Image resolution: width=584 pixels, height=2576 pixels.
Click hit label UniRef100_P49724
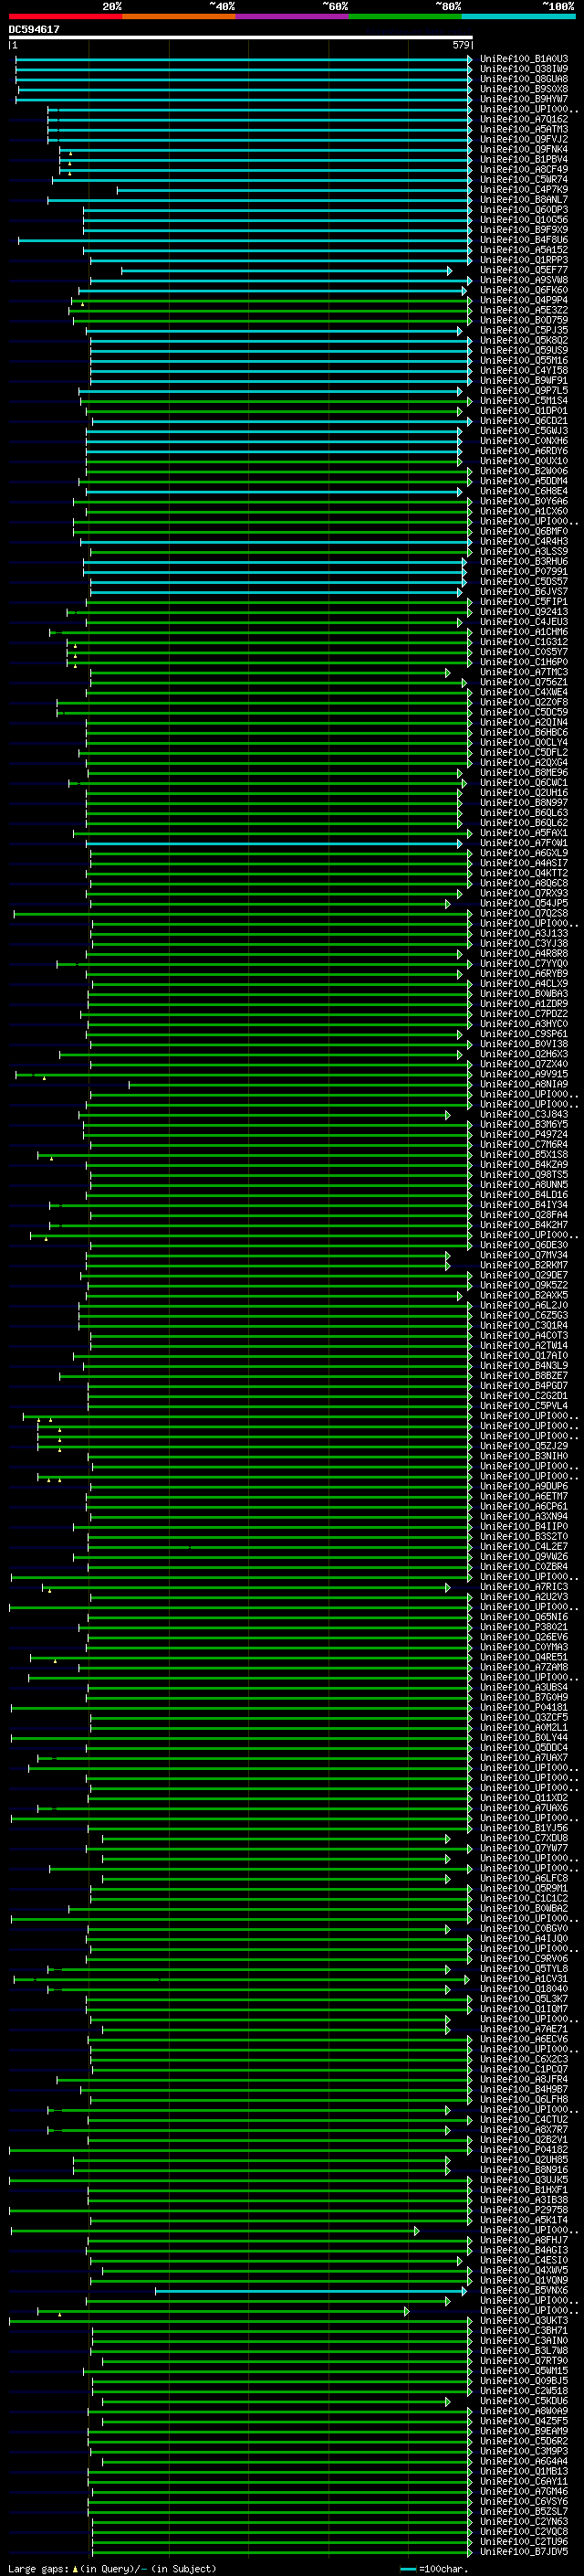pyautogui.click(x=523, y=1135)
